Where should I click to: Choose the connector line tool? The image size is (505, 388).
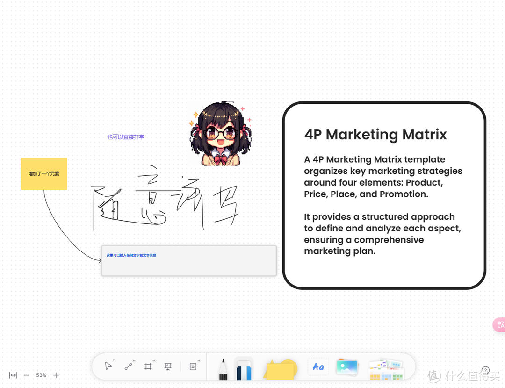[x=128, y=366]
